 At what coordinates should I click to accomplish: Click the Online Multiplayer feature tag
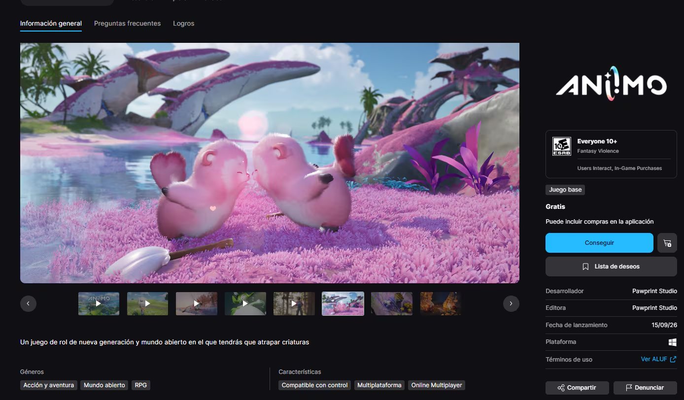tap(436, 385)
